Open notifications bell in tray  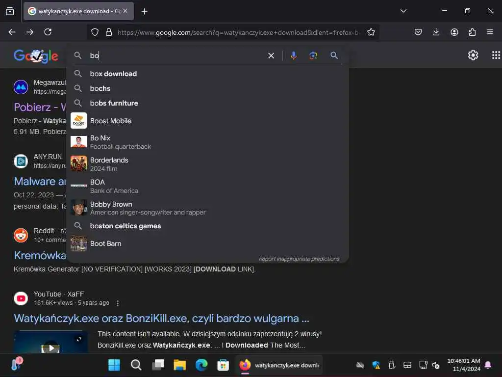(488, 365)
